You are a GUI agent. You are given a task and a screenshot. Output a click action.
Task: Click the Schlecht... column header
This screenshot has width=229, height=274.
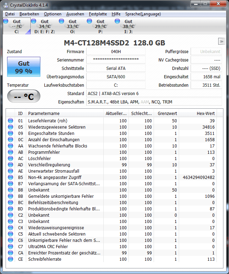[141, 113]
